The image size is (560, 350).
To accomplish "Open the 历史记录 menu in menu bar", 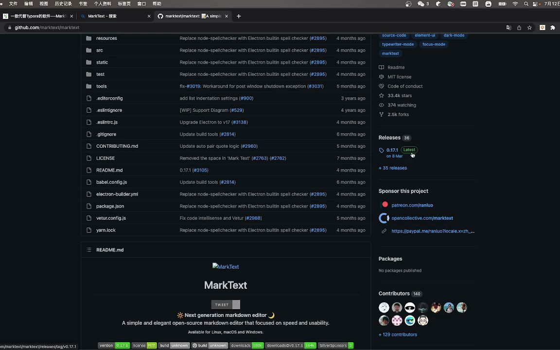I will coord(63,3).
